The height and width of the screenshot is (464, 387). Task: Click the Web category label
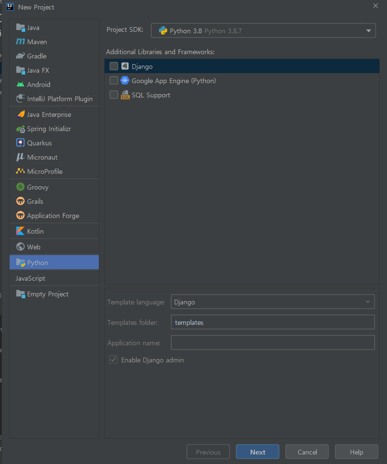[33, 247]
